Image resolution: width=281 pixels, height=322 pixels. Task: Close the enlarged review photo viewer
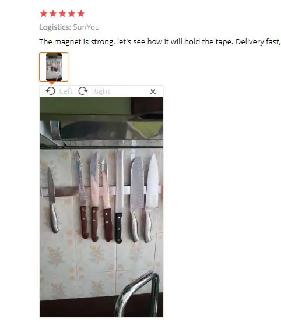153,91
